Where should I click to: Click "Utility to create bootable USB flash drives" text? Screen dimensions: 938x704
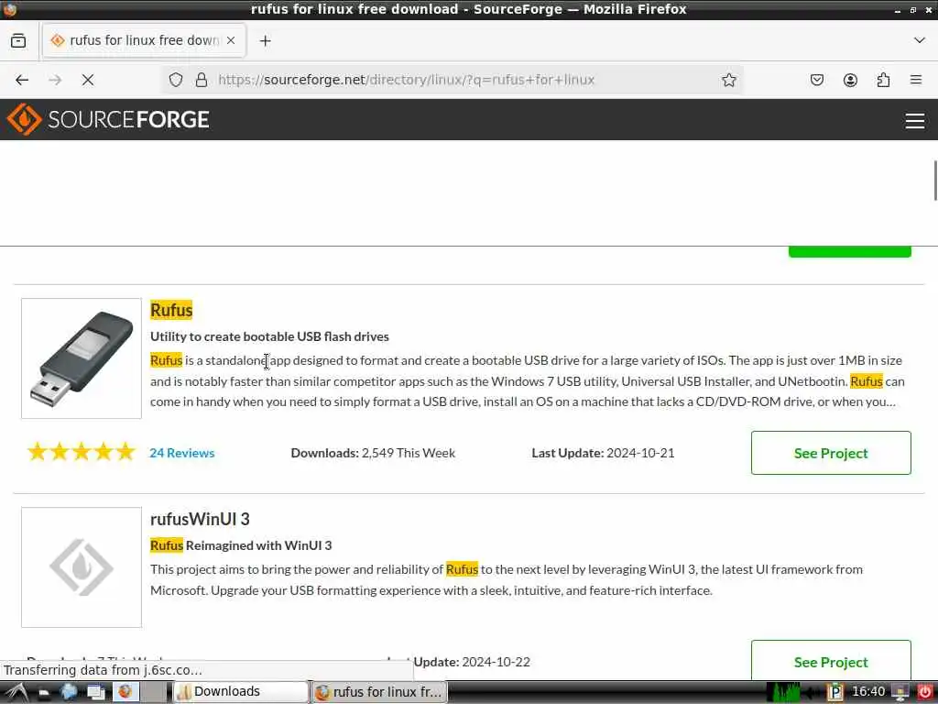(270, 336)
